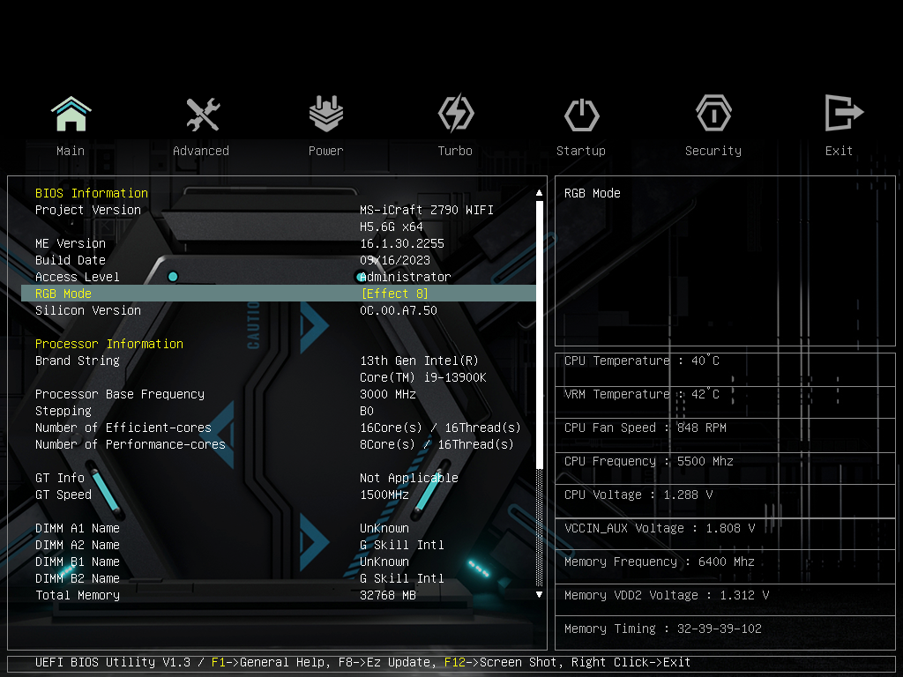The width and height of the screenshot is (903, 677).
Task: Select the Silicon Version row label
Action: 88,310
